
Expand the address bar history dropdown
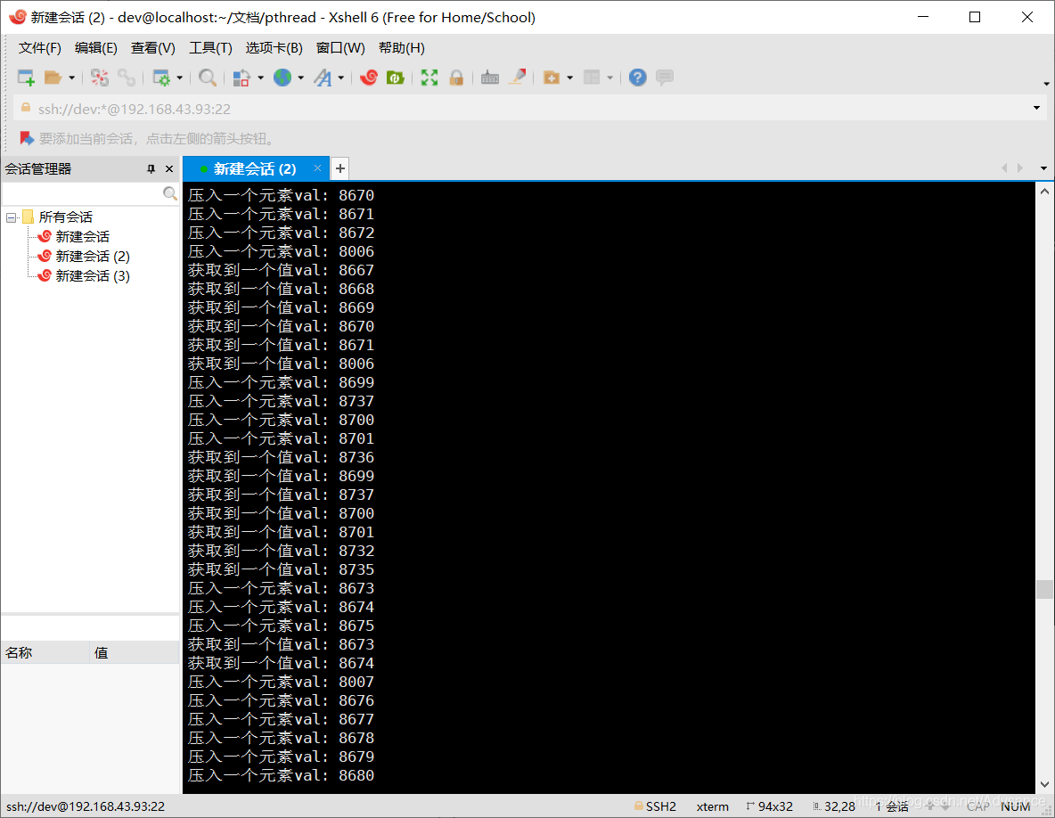point(1036,109)
